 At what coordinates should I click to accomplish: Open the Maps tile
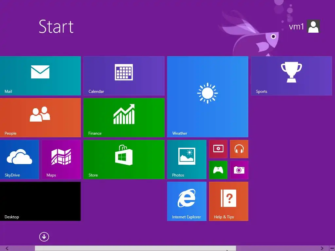(x=61, y=159)
